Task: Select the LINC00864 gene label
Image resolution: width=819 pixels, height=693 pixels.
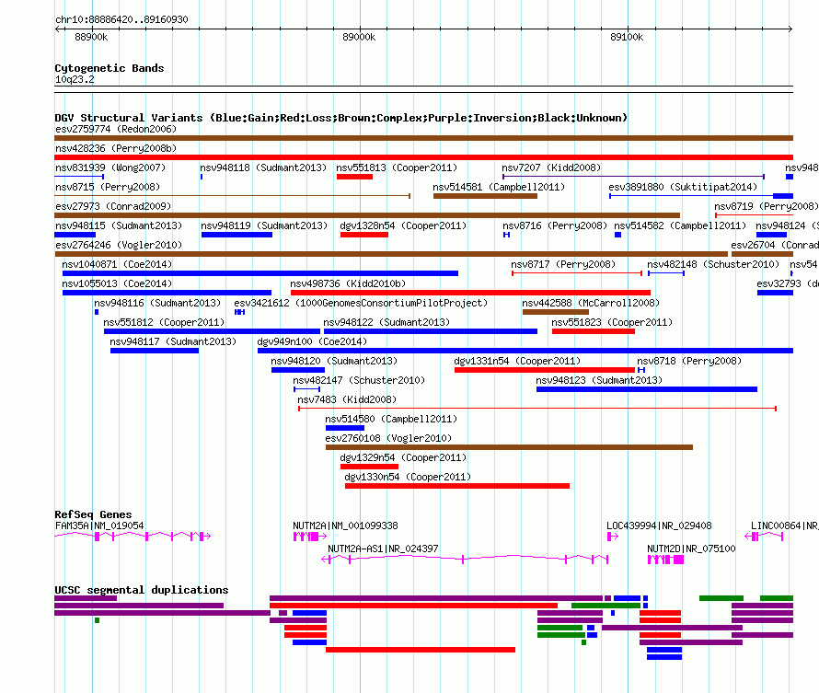Action: click(785, 526)
